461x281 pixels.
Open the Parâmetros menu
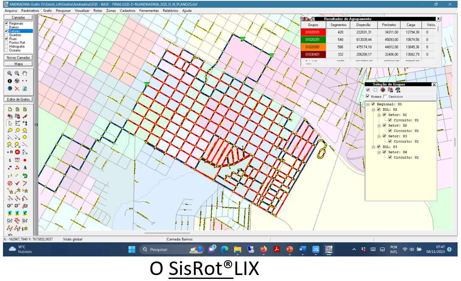point(30,11)
